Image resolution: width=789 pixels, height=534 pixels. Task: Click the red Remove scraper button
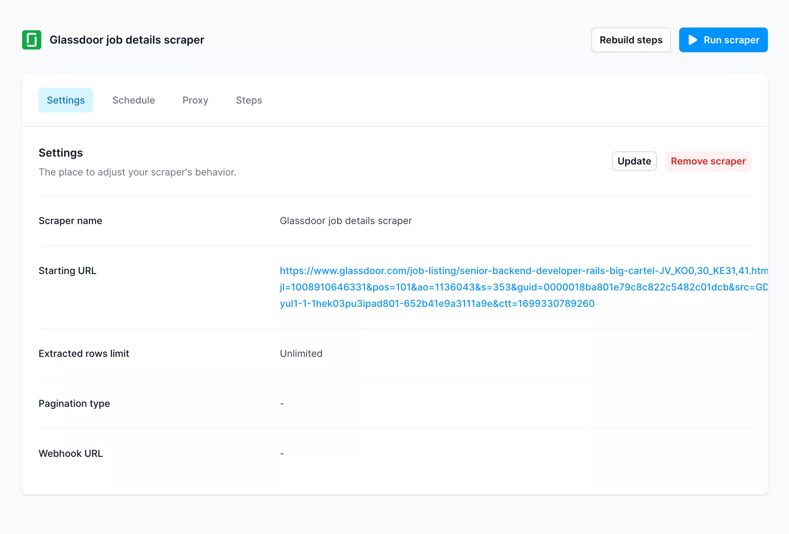coord(708,161)
